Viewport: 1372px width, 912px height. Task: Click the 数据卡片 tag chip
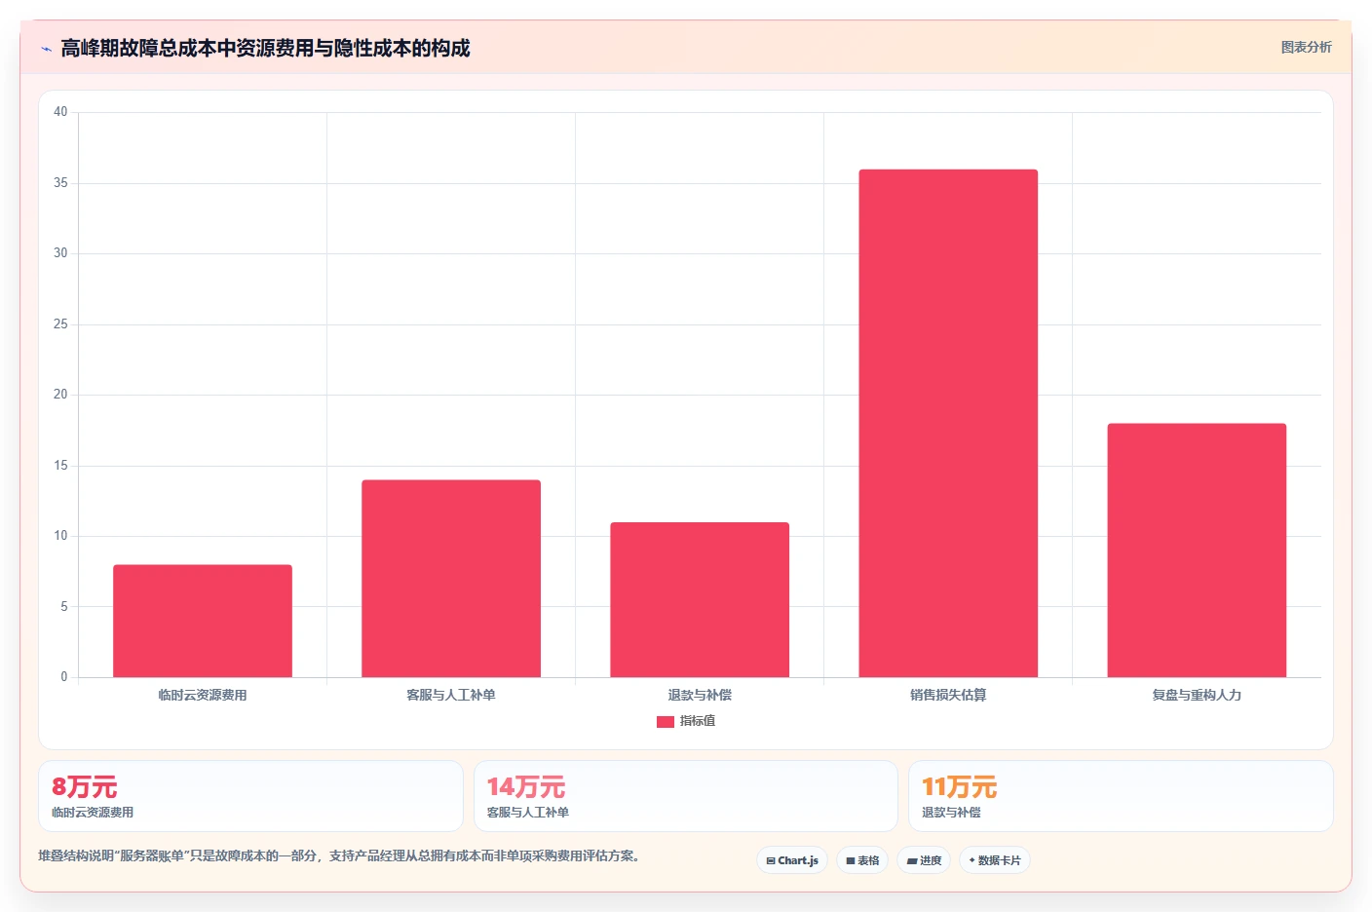[995, 860]
